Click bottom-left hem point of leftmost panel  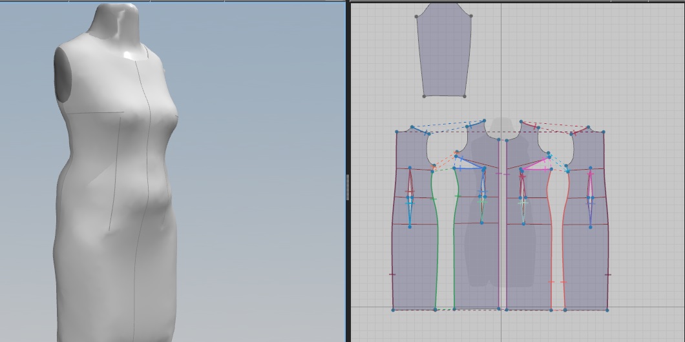coord(393,310)
